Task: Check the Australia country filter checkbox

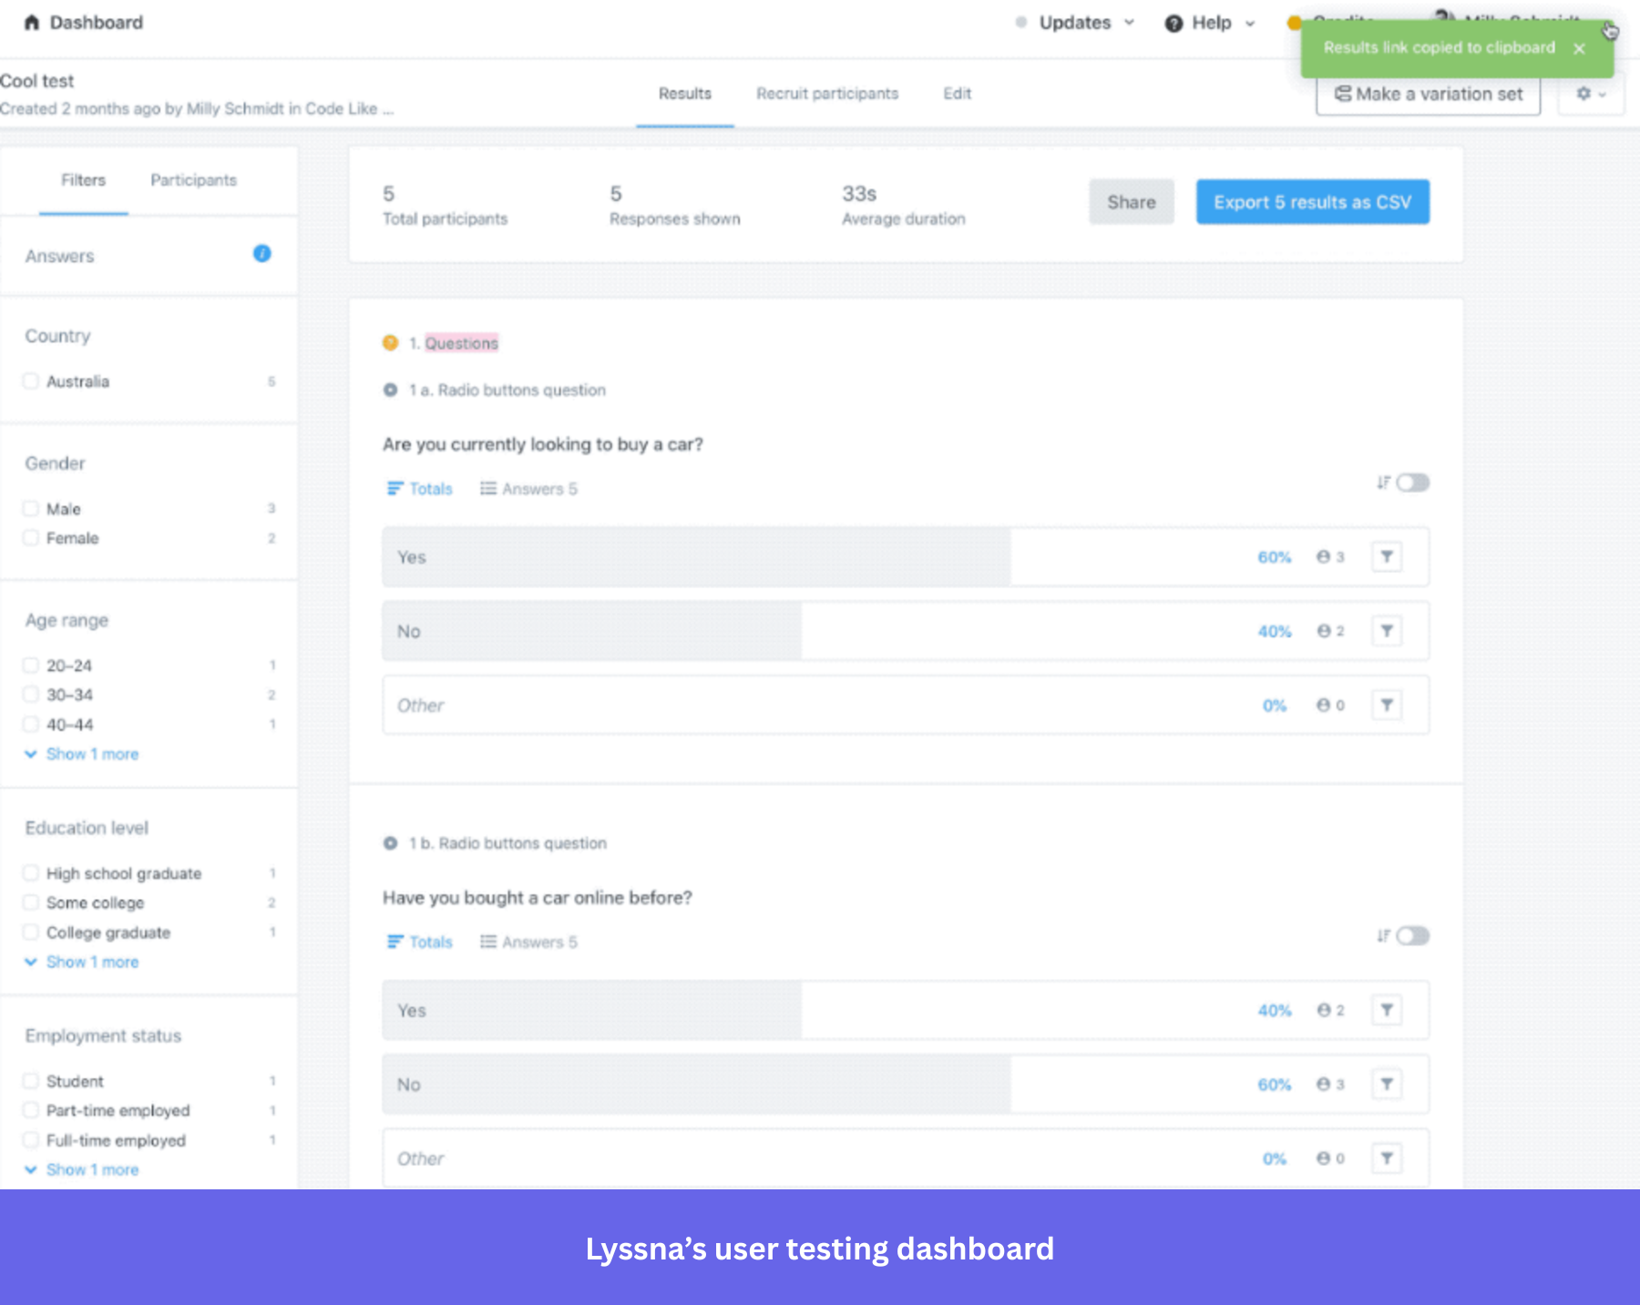Action: (31, 382)
